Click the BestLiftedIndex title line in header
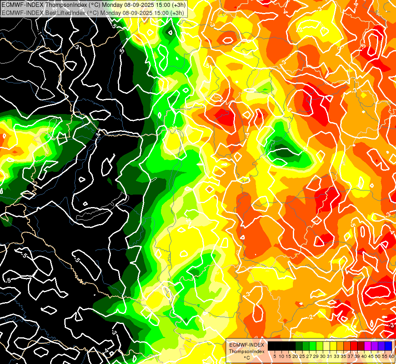396x364 pixels. tap(93, 13)
